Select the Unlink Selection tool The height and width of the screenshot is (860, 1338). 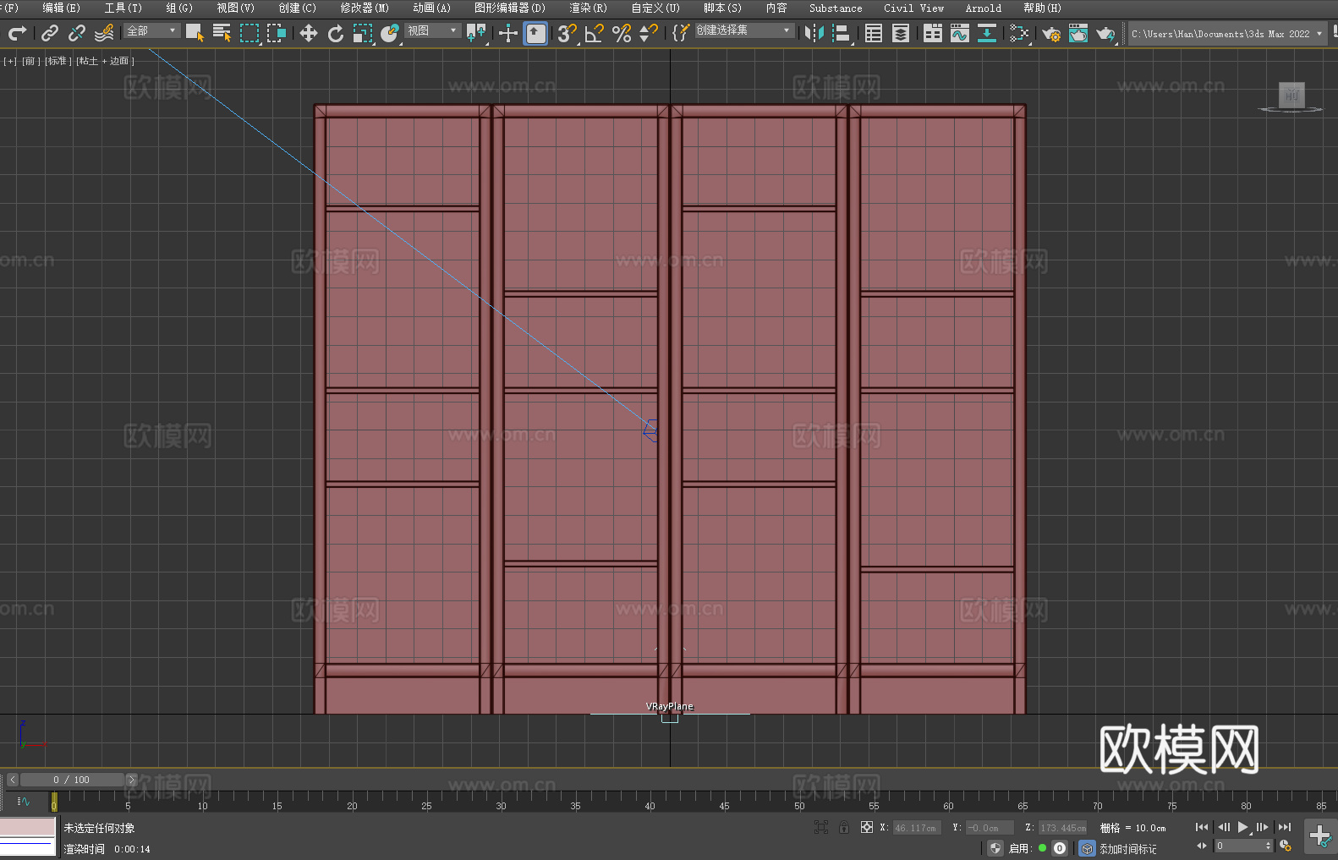(77, 33)
